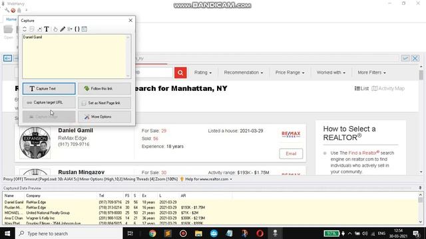Click Sold count 56

pyautogui.click(x=155, y=139)
